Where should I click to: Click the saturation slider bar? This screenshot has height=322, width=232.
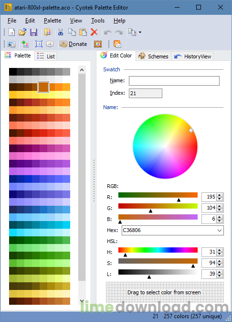point(158,261)
